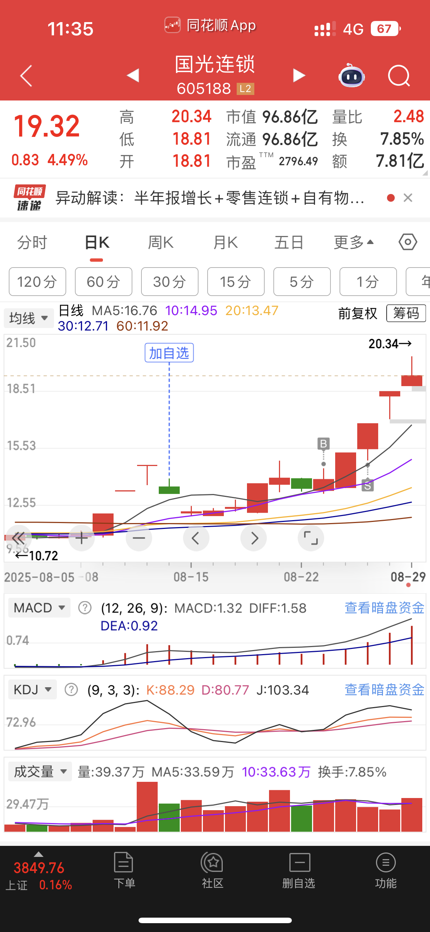The image size is (430, 932).
Task: Select 15分 period button
Action: pyautogui.click(x=236, y=282)
